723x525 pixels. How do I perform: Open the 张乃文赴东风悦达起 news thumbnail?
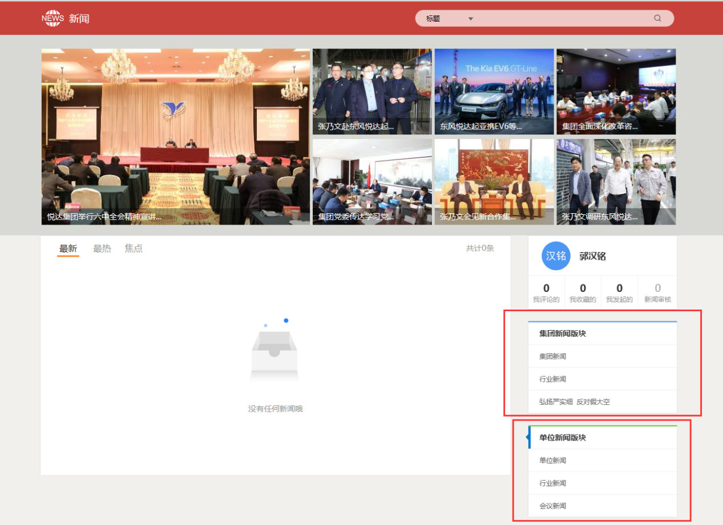tap(372, 92)
